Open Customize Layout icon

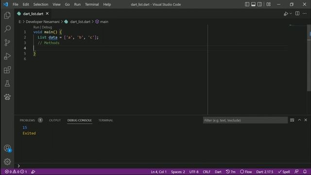tap(269, 4)
